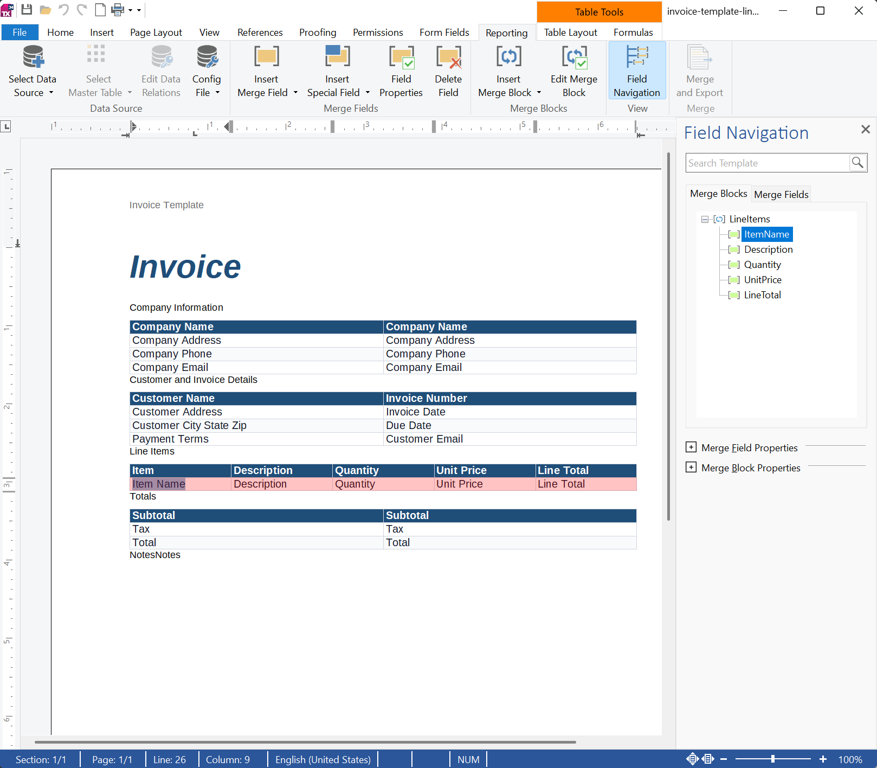Click the ruler tab alignment selector
The height and width of the screenshot is (768, 877).
(6, 127)
